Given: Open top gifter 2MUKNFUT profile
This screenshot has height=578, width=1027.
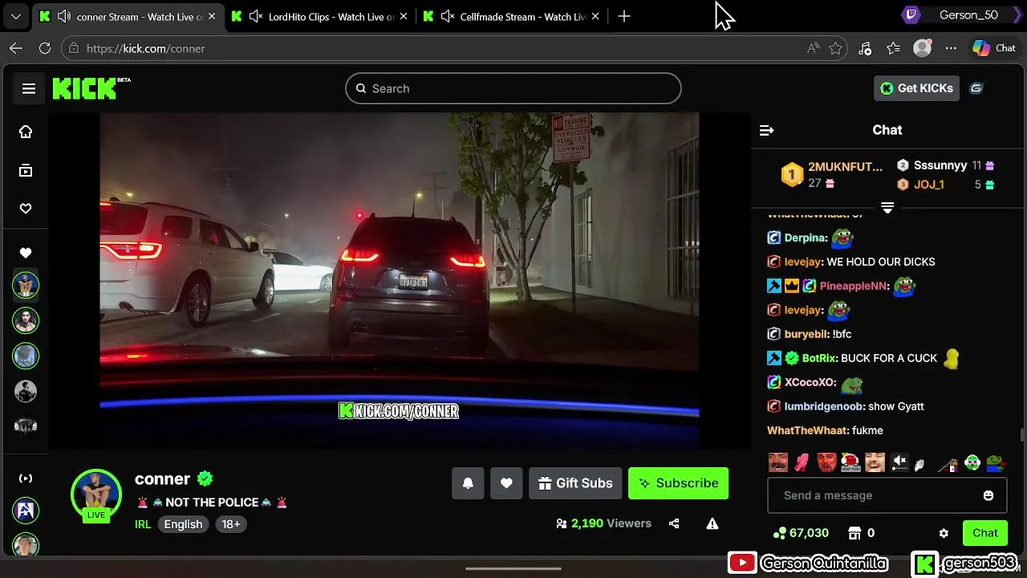Looking at the screenshot, I should [845, 167].
